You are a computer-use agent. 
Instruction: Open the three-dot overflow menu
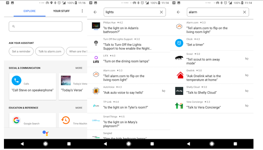pos(82,11)
